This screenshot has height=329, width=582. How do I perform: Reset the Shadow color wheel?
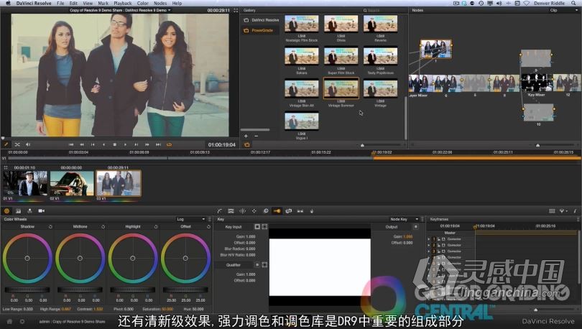(50, 226)
